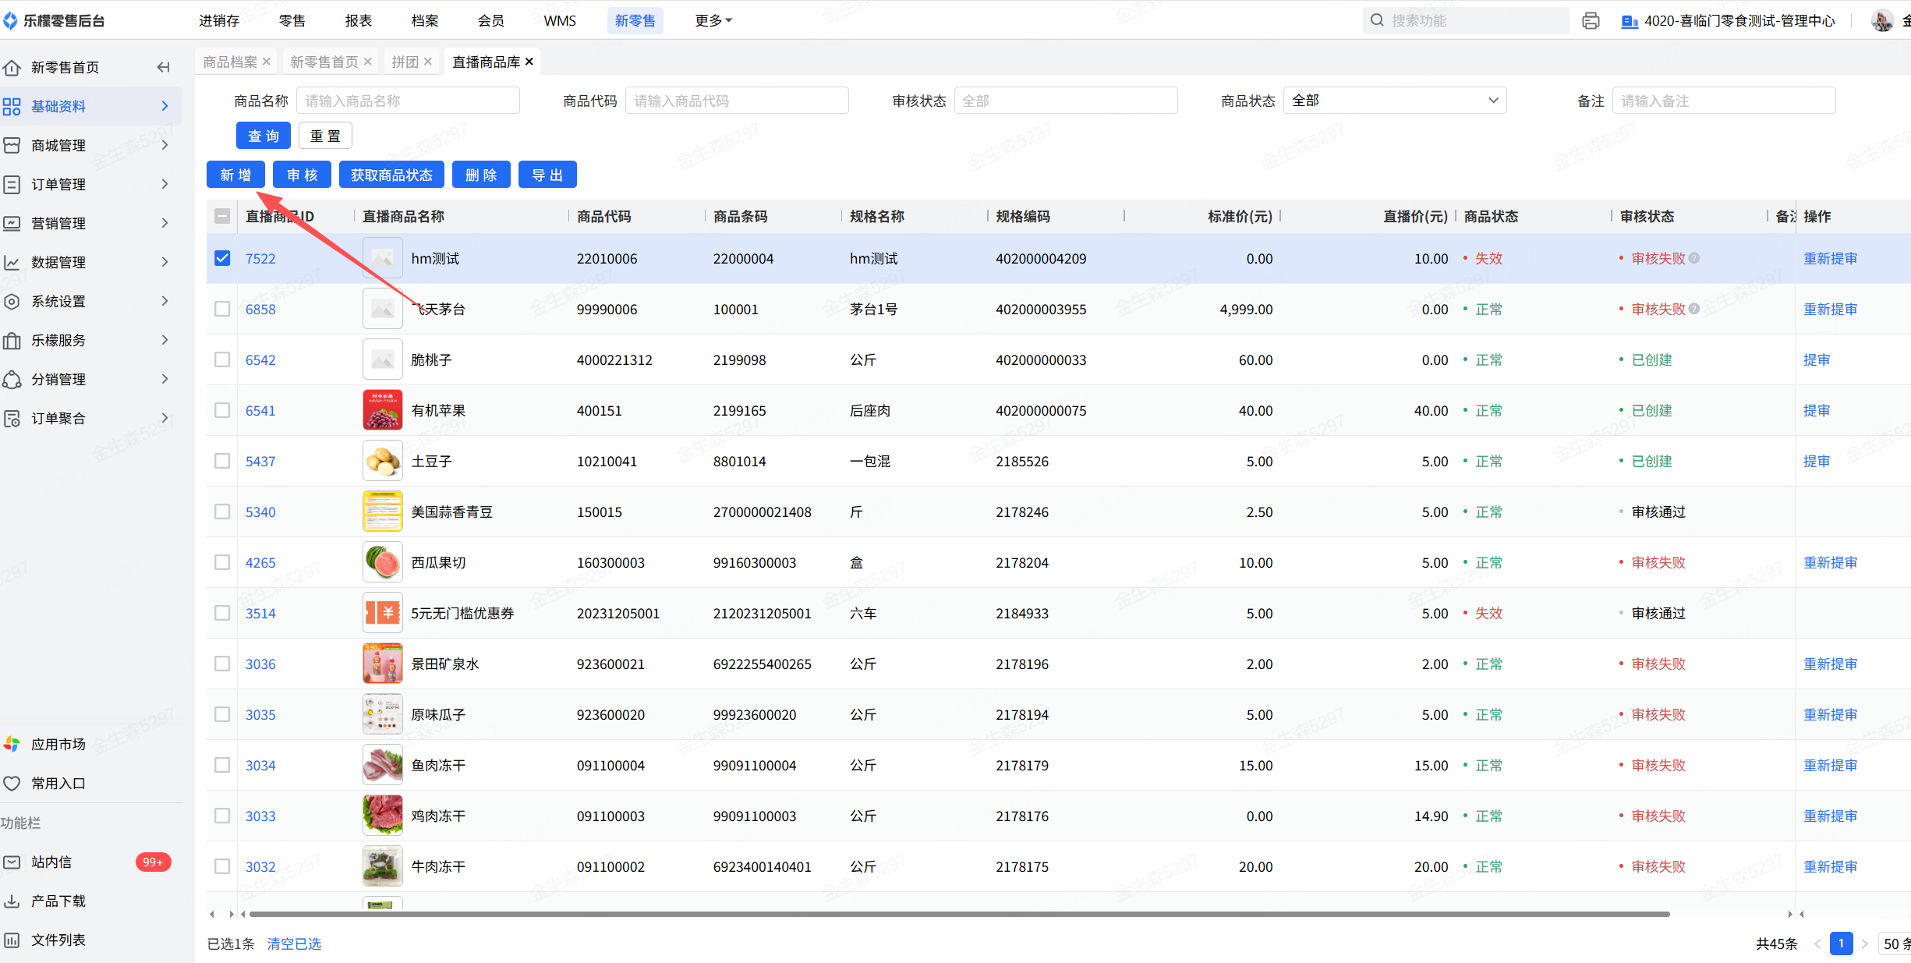Open the 商品状态 dropdown
Image resolution: width=1911 pixels, height=963 pixels.
click(1394, 101)
